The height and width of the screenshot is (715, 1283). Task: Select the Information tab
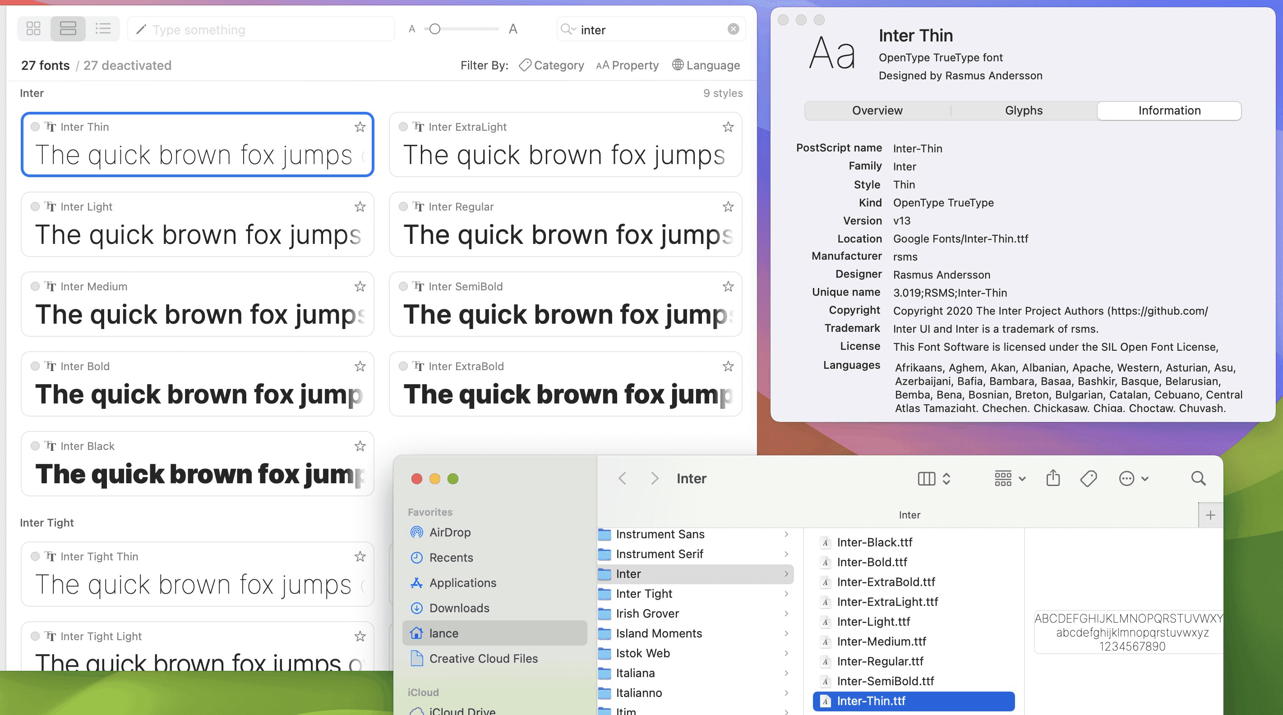(1169, 110)
